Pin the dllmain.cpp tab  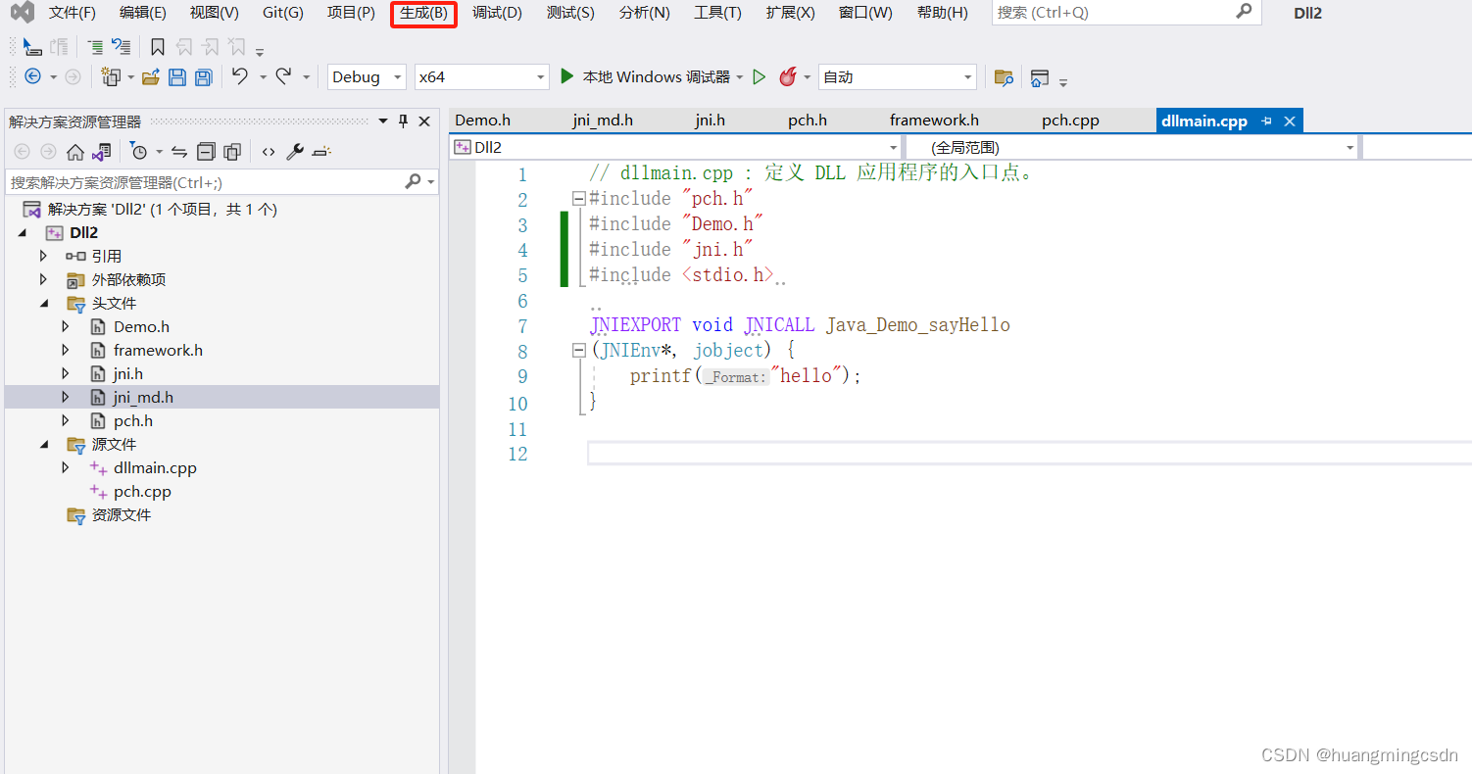1266,121
